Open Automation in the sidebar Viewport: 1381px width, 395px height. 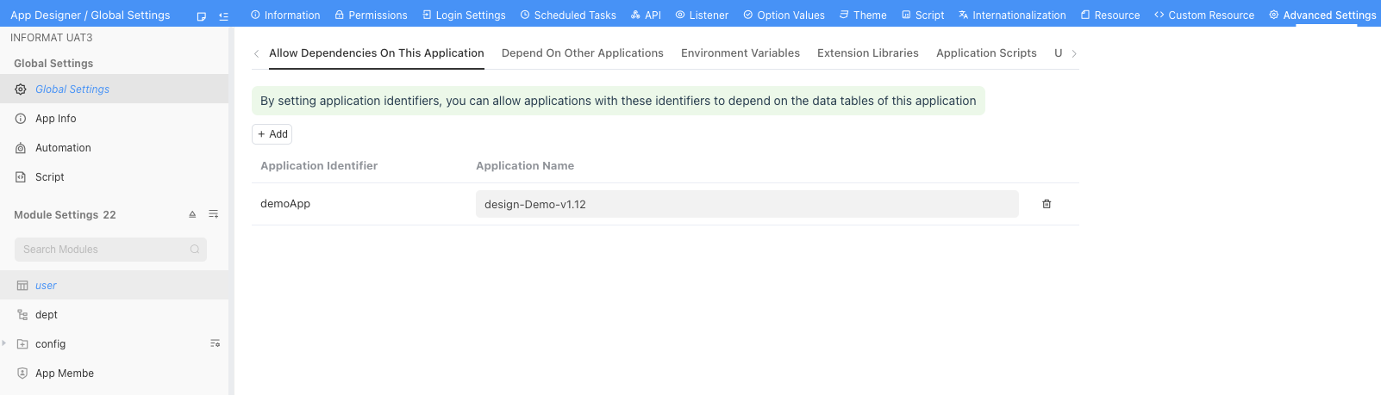tap(114, 148)
